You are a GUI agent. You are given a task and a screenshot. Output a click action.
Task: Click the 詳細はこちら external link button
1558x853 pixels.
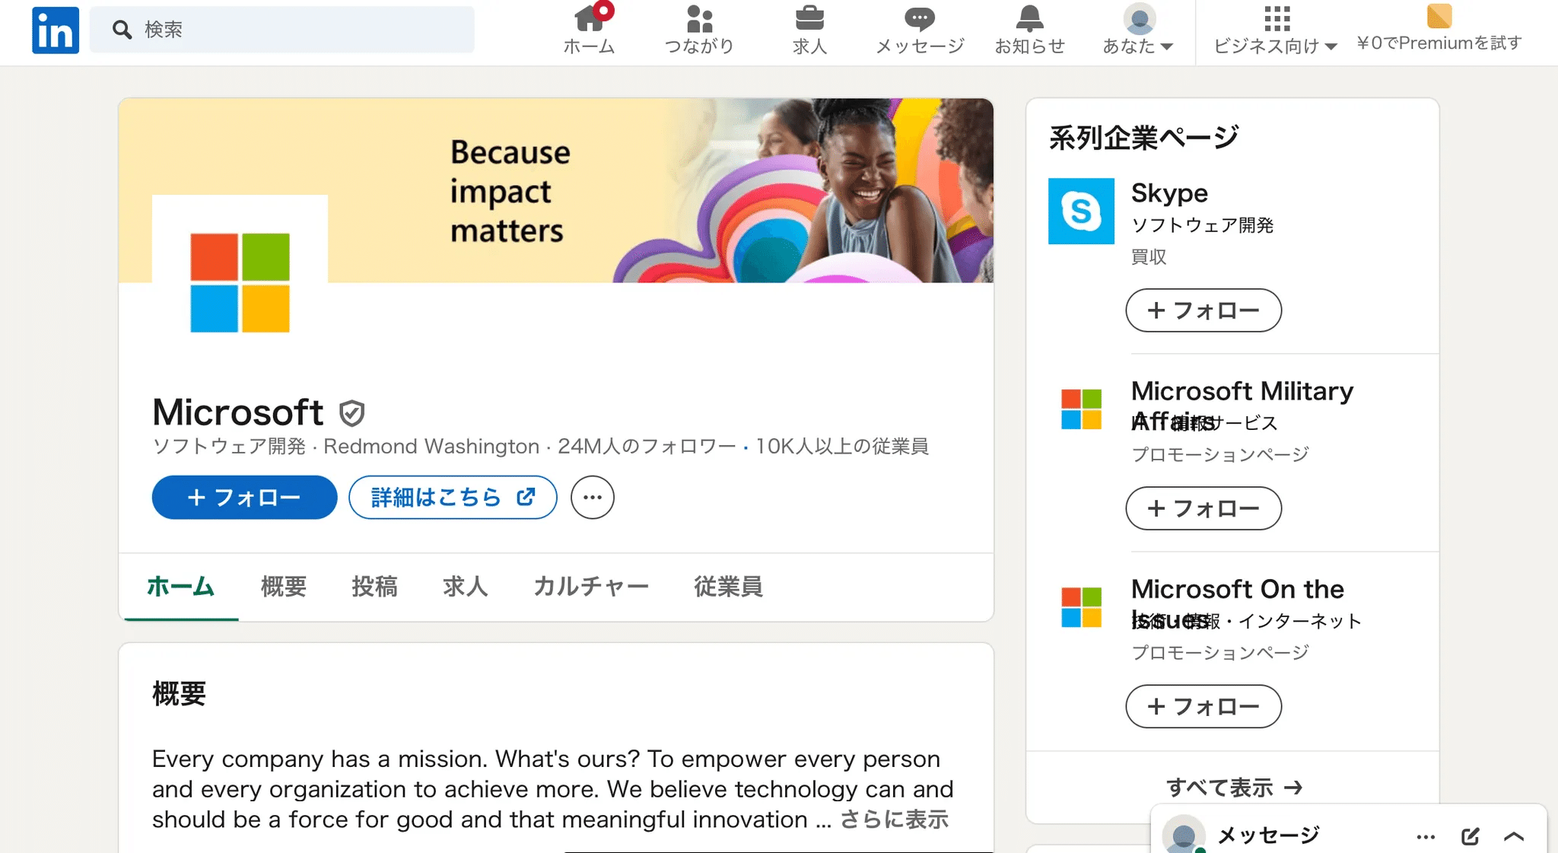point(453,498)
